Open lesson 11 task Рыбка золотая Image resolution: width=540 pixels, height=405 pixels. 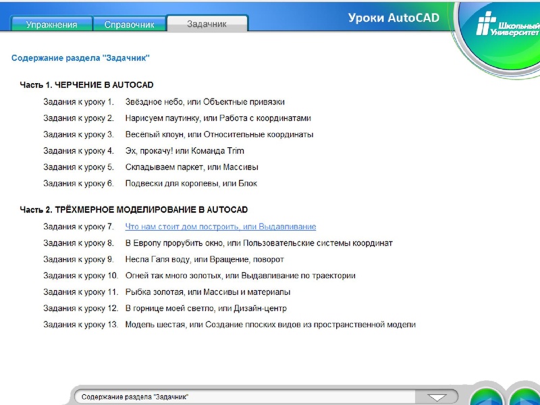coord(207,292)
